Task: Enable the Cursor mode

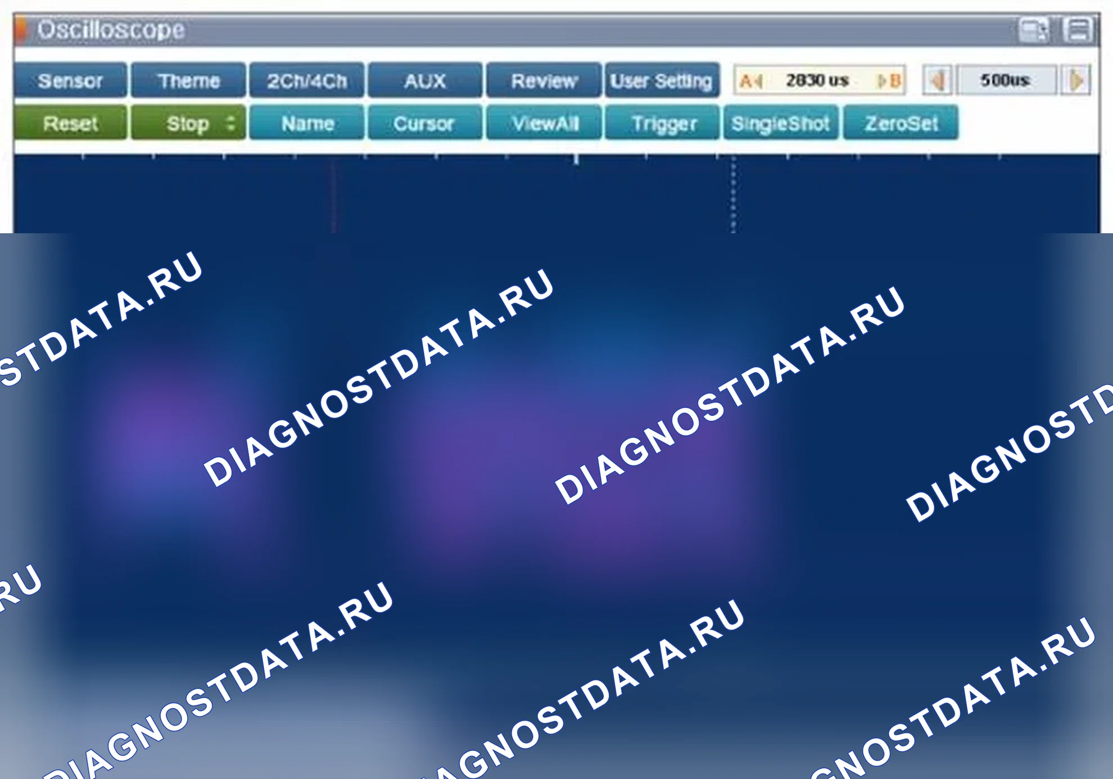Action: (425, 123)
